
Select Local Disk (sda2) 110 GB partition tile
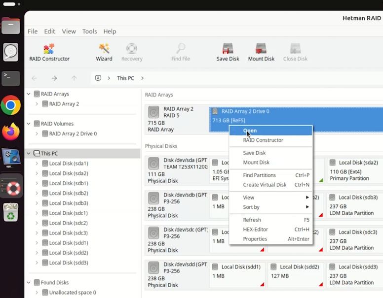coord(355,170)
